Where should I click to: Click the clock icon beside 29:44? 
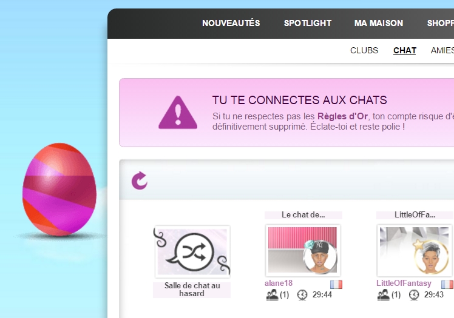coord(302,295)
